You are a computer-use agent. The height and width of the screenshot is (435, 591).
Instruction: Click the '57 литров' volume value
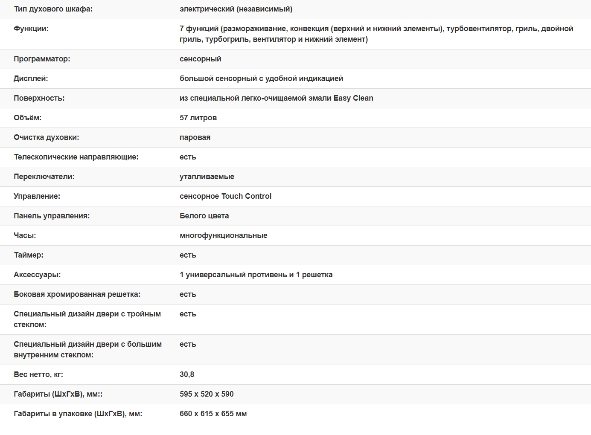[x=198, y=118]
